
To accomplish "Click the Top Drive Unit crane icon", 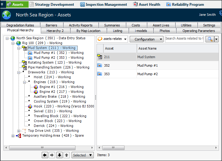I will [24, 131].
